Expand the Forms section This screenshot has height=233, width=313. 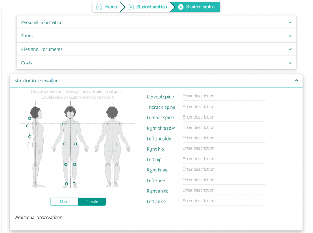pos(156,36)
